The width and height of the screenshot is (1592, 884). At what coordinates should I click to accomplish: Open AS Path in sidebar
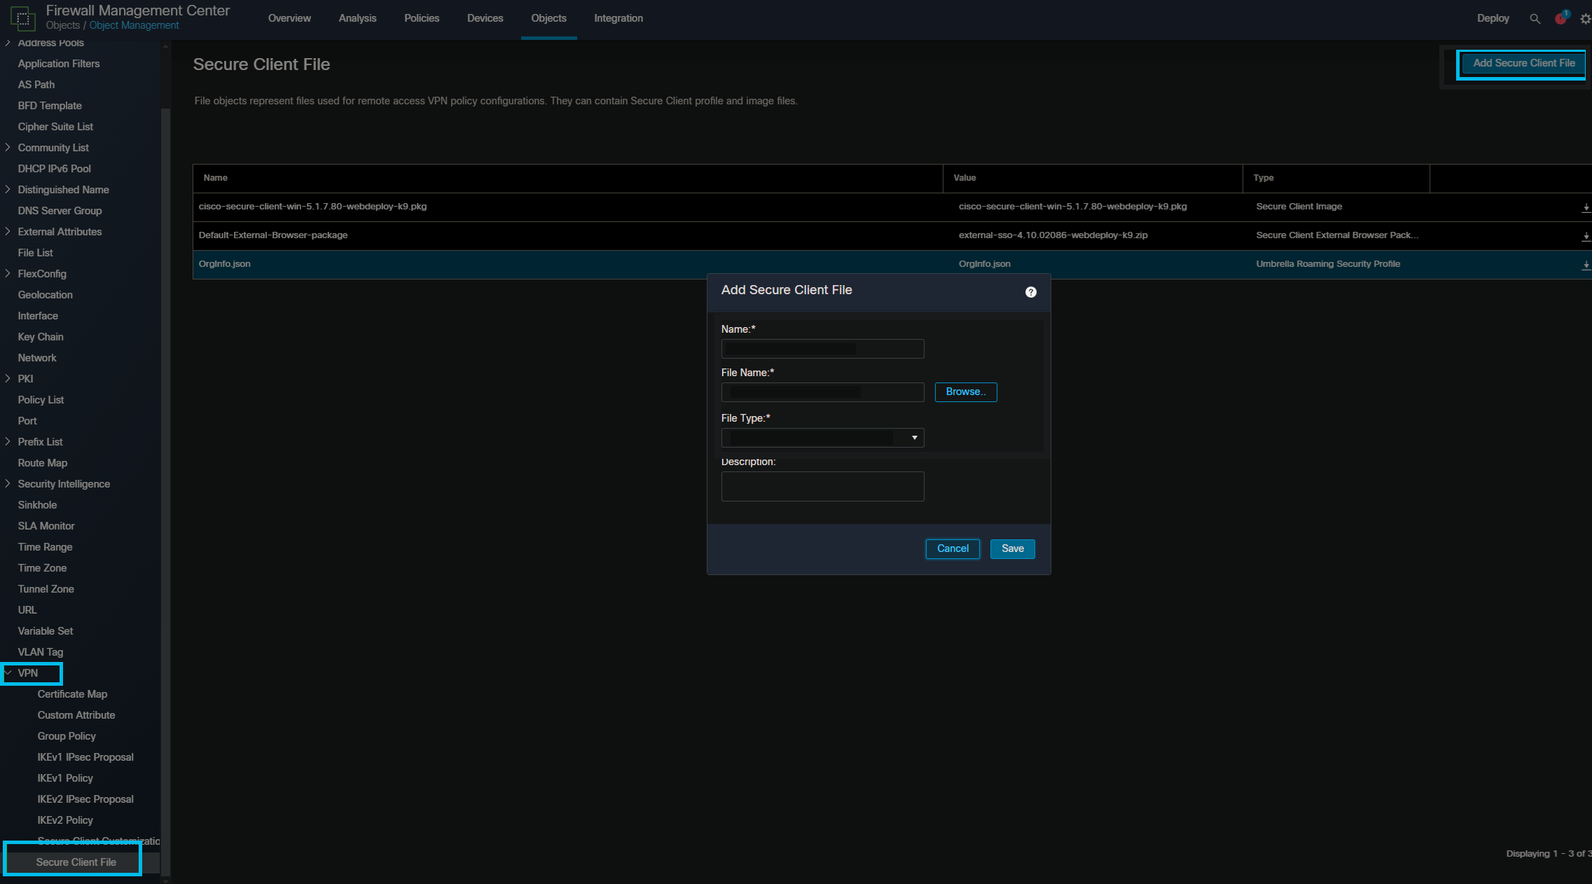[36, 84]
